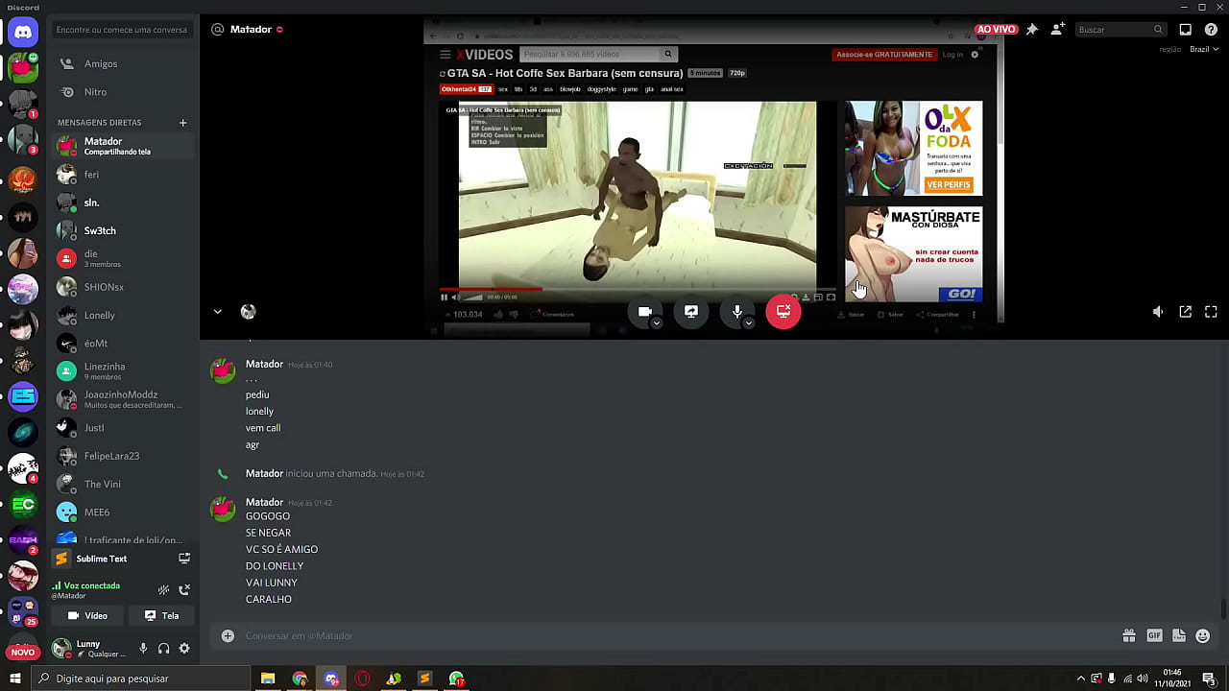This screenshot has width=1229, height=691.
Task: Open the Amigos tab in the sidebar
Action: click(101, 64)
